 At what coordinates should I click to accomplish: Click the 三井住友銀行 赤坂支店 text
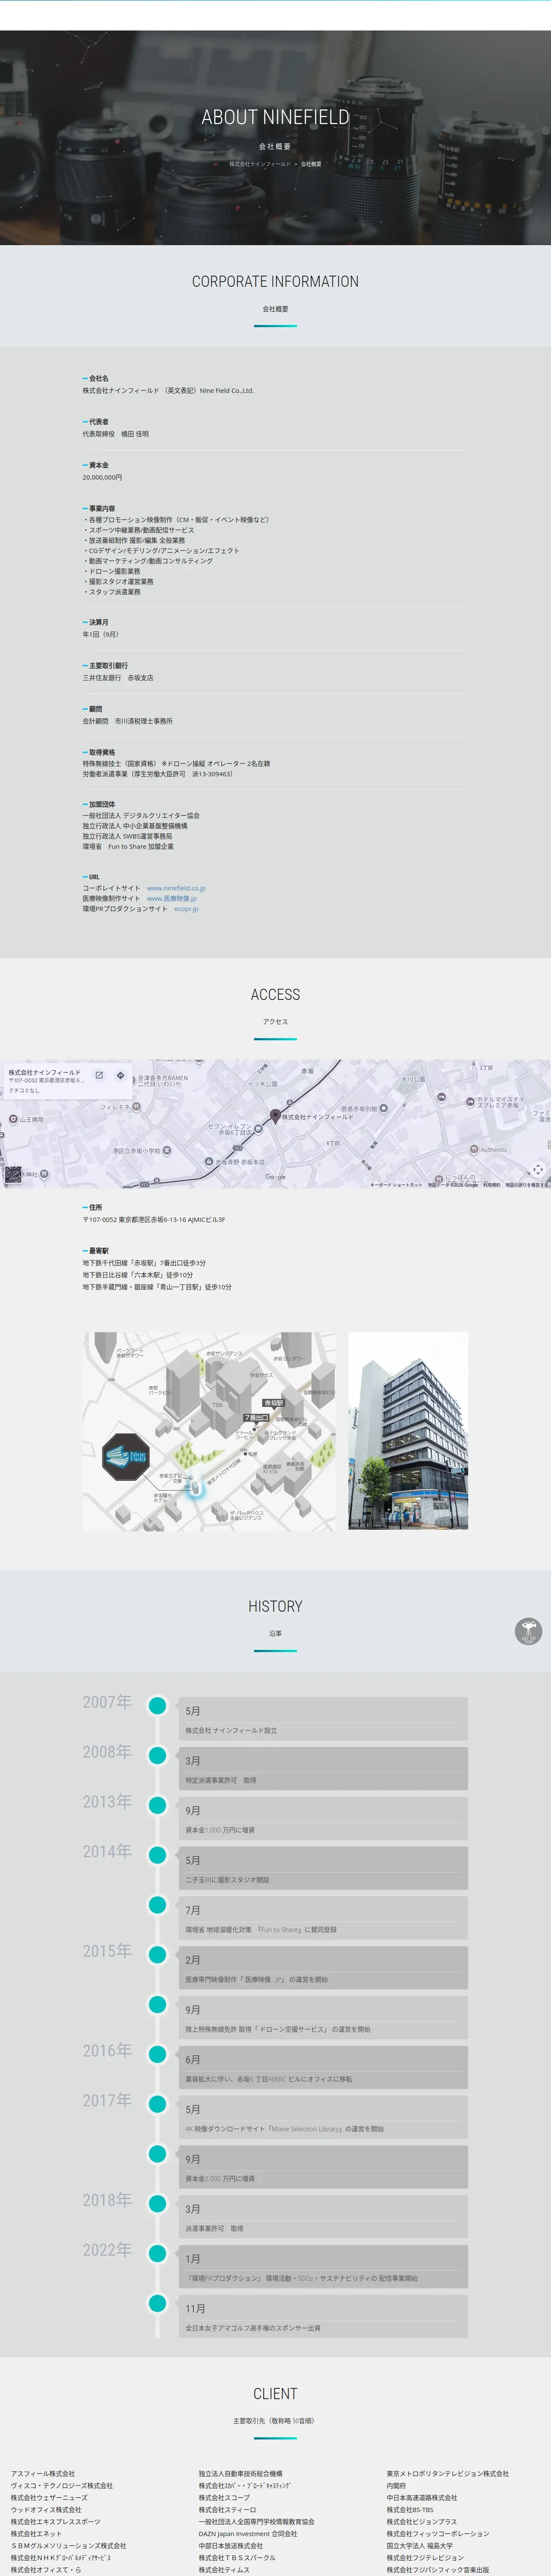pos(118,678)
